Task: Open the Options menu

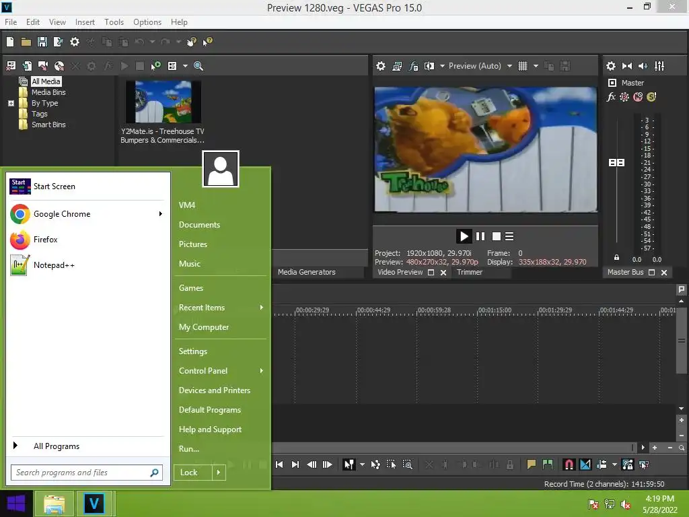Action: click(147, 22)
